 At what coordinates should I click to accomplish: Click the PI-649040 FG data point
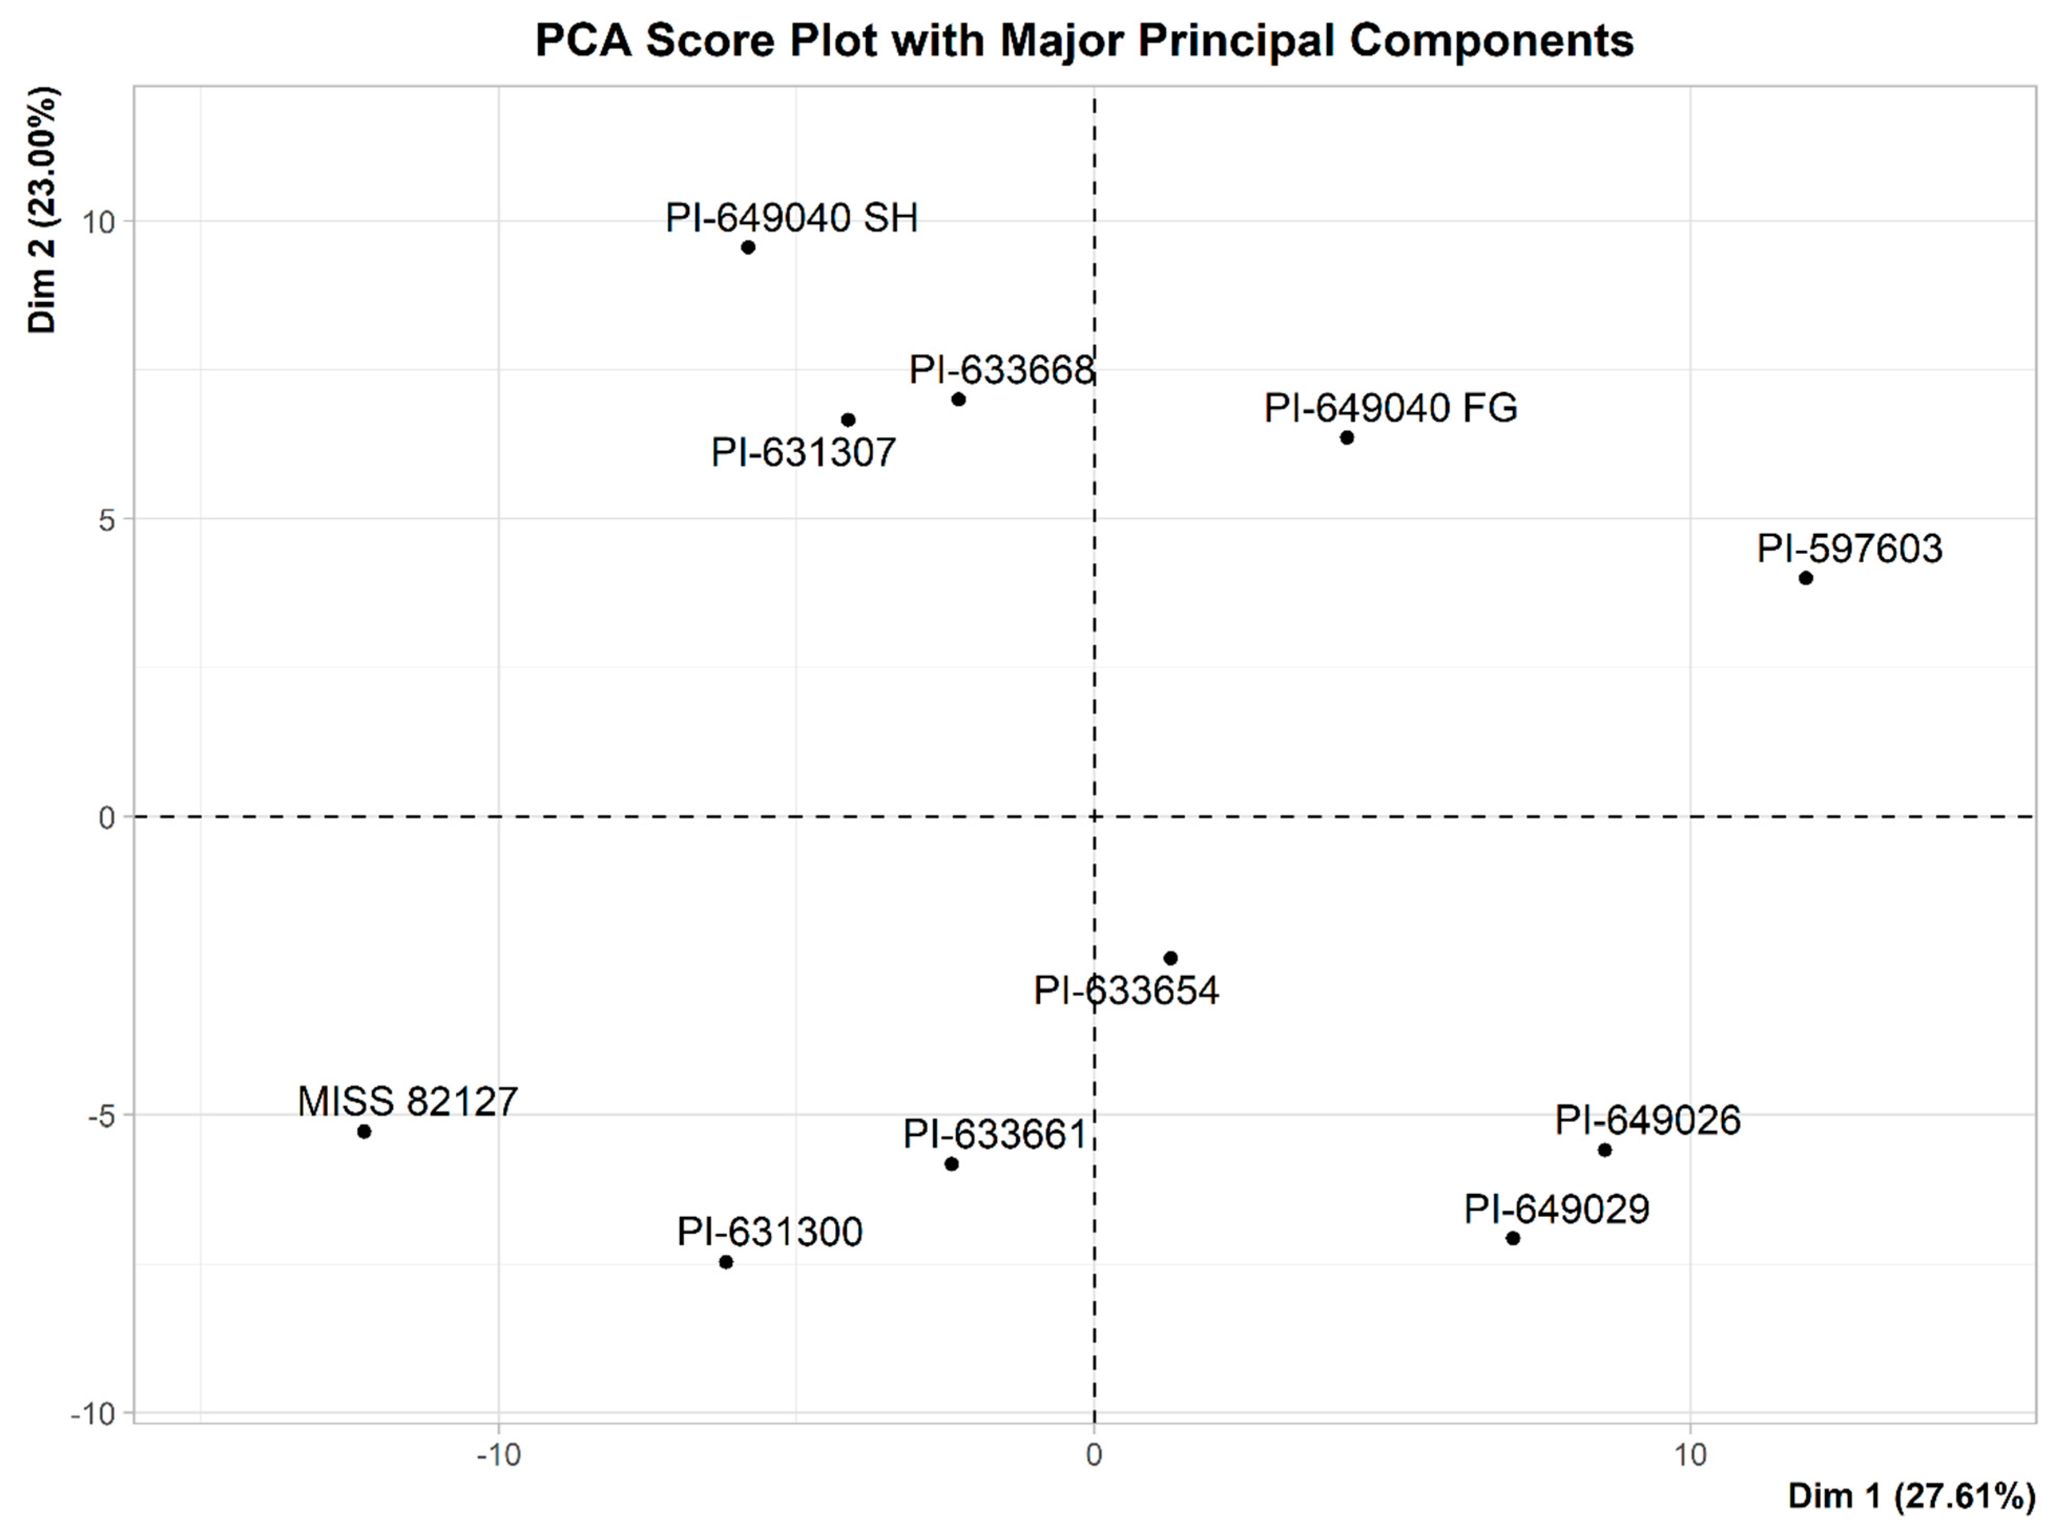[1347, 437]
